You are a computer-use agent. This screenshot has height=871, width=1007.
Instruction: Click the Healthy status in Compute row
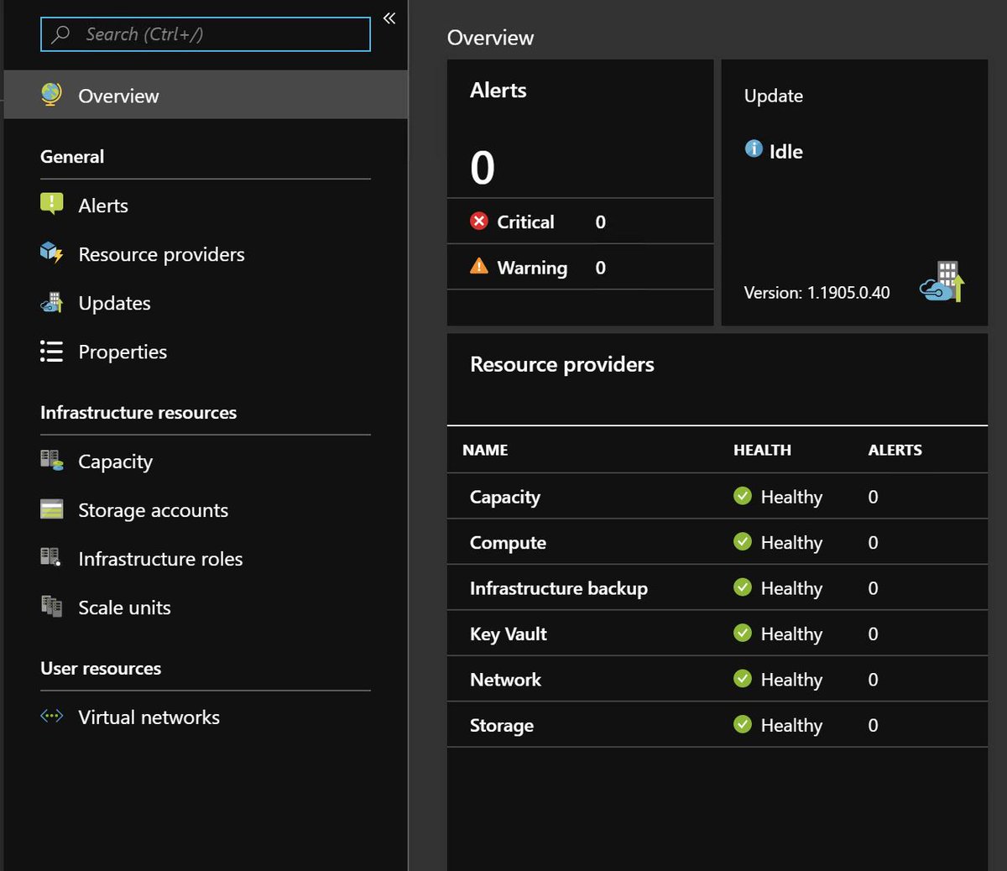click(791, 543)
